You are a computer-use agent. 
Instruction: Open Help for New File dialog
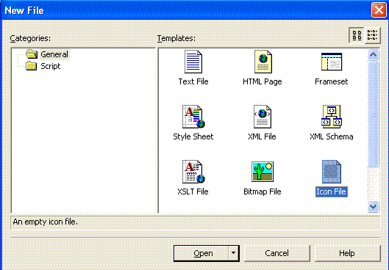tap(347, 253)
